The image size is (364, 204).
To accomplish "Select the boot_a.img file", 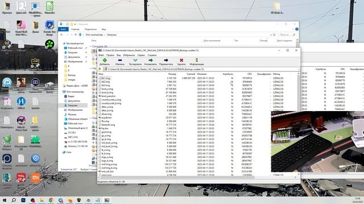I will click(107, 89).
